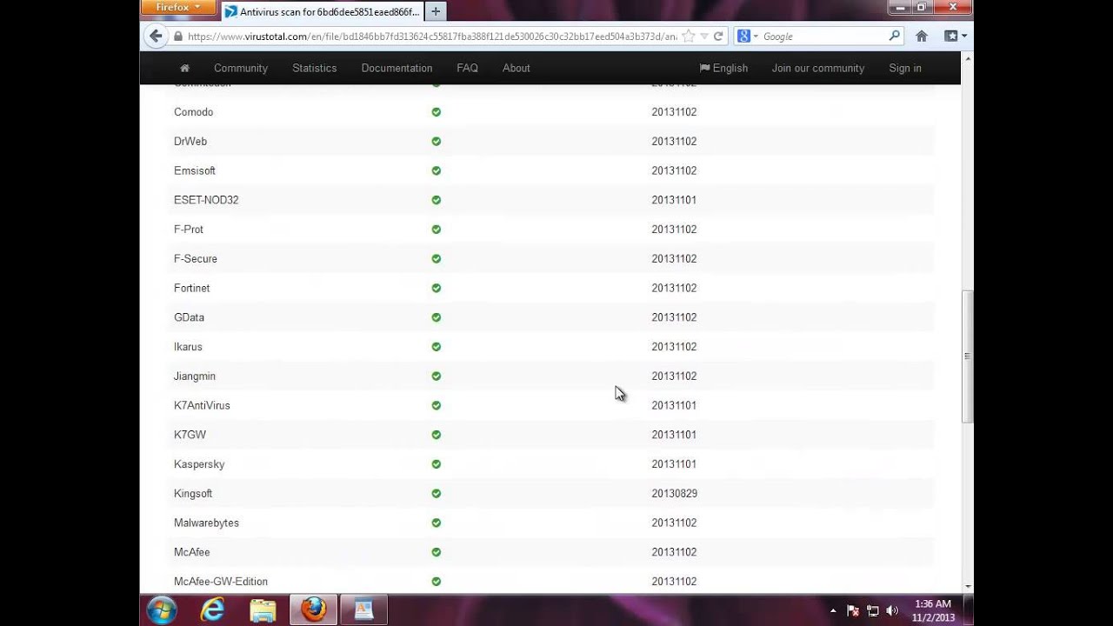The height and width of the screenshot is (626, 1113).
Task: Click the green check icon for Emsisoft
Action: (437, 170)
